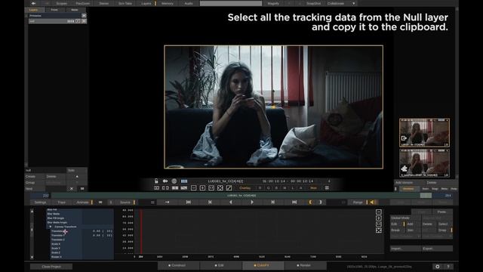Click minus icon at top of curve editor
The image size is (483, 272).
click(x=379, y=212)
